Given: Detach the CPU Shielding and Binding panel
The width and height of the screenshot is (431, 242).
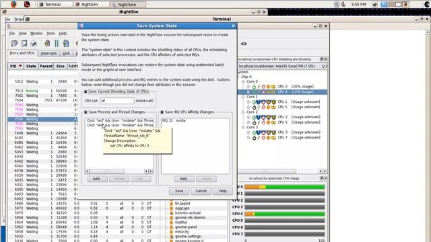Looking at the screenshot, I should pyautogui.click(x=321, y=59).
